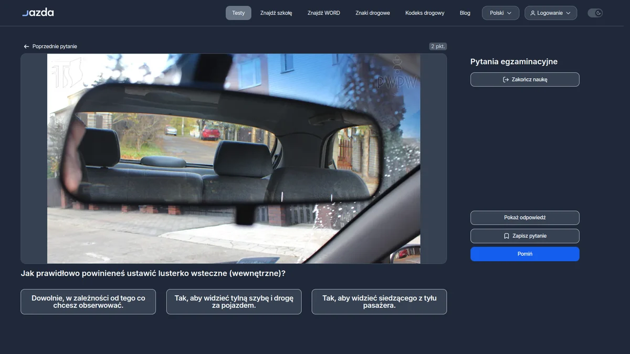Toggle the dark mode switch
Screen dimensions: 630x354
595,13
